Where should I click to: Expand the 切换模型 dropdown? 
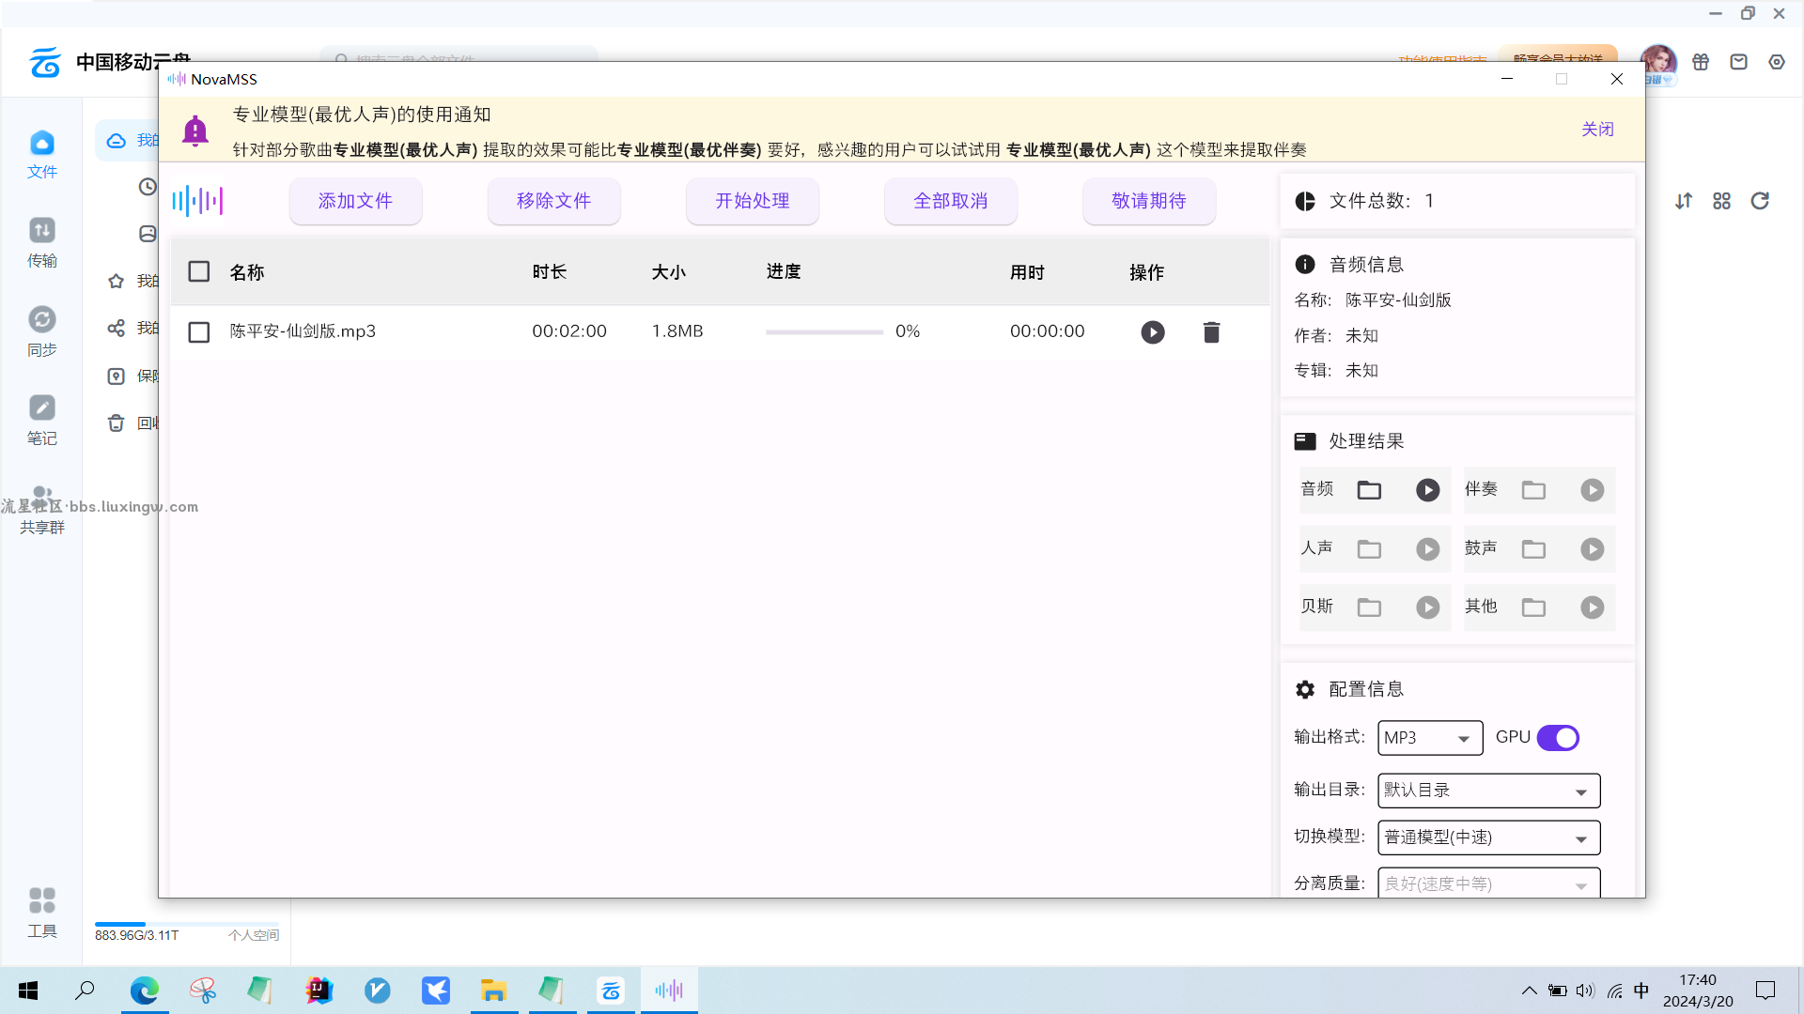tap(1488, 837)
